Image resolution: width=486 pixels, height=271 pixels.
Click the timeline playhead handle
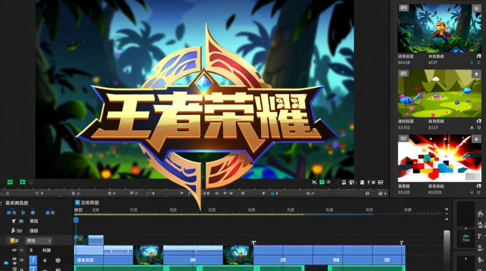pos(76,220)
